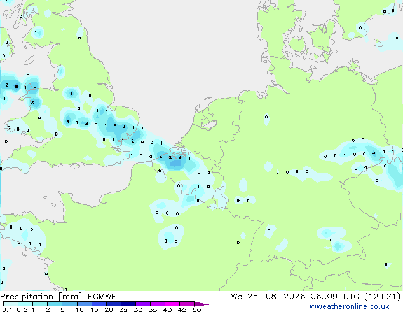The height and width of the screenshot is (312, 403).
Task: Click the 10–15 mm blue legend swatch
Action: (84, 304)
